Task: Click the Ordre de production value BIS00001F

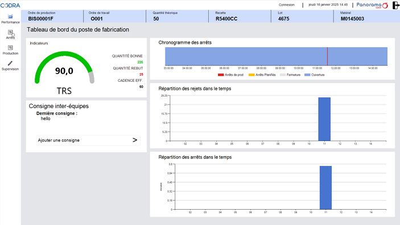Action: click(41, 19)
